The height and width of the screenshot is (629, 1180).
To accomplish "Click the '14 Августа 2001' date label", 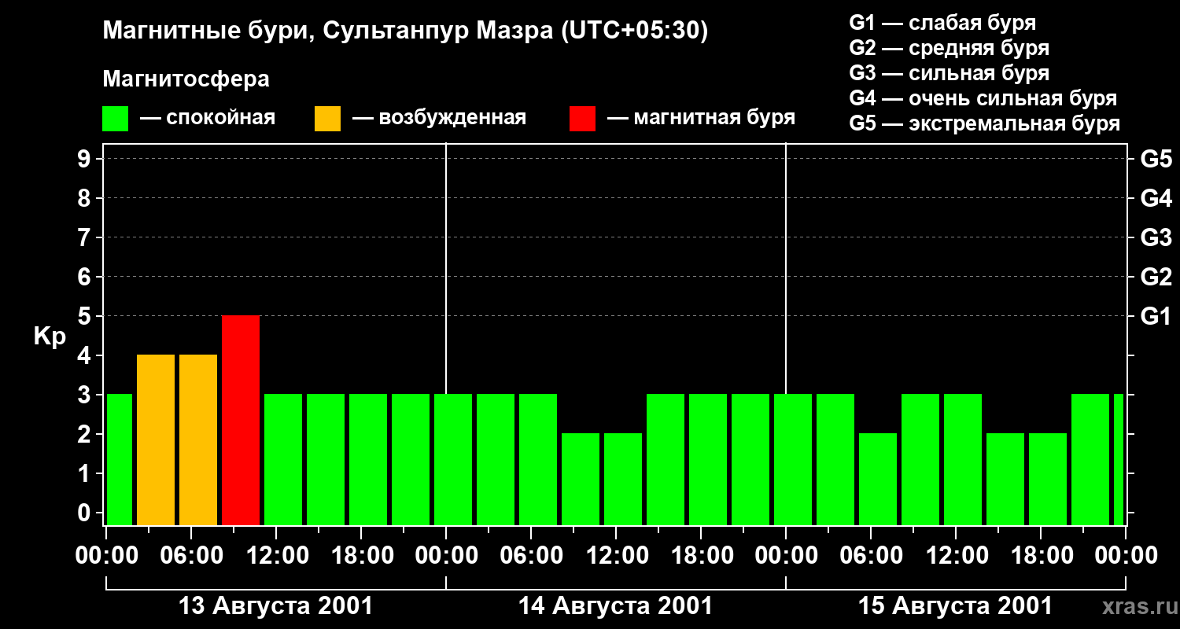I will pyautogui.click(x=615, y=606).
